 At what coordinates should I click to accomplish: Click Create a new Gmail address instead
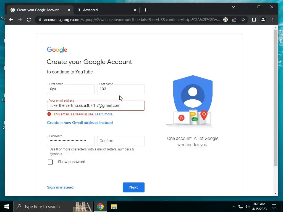80,123
